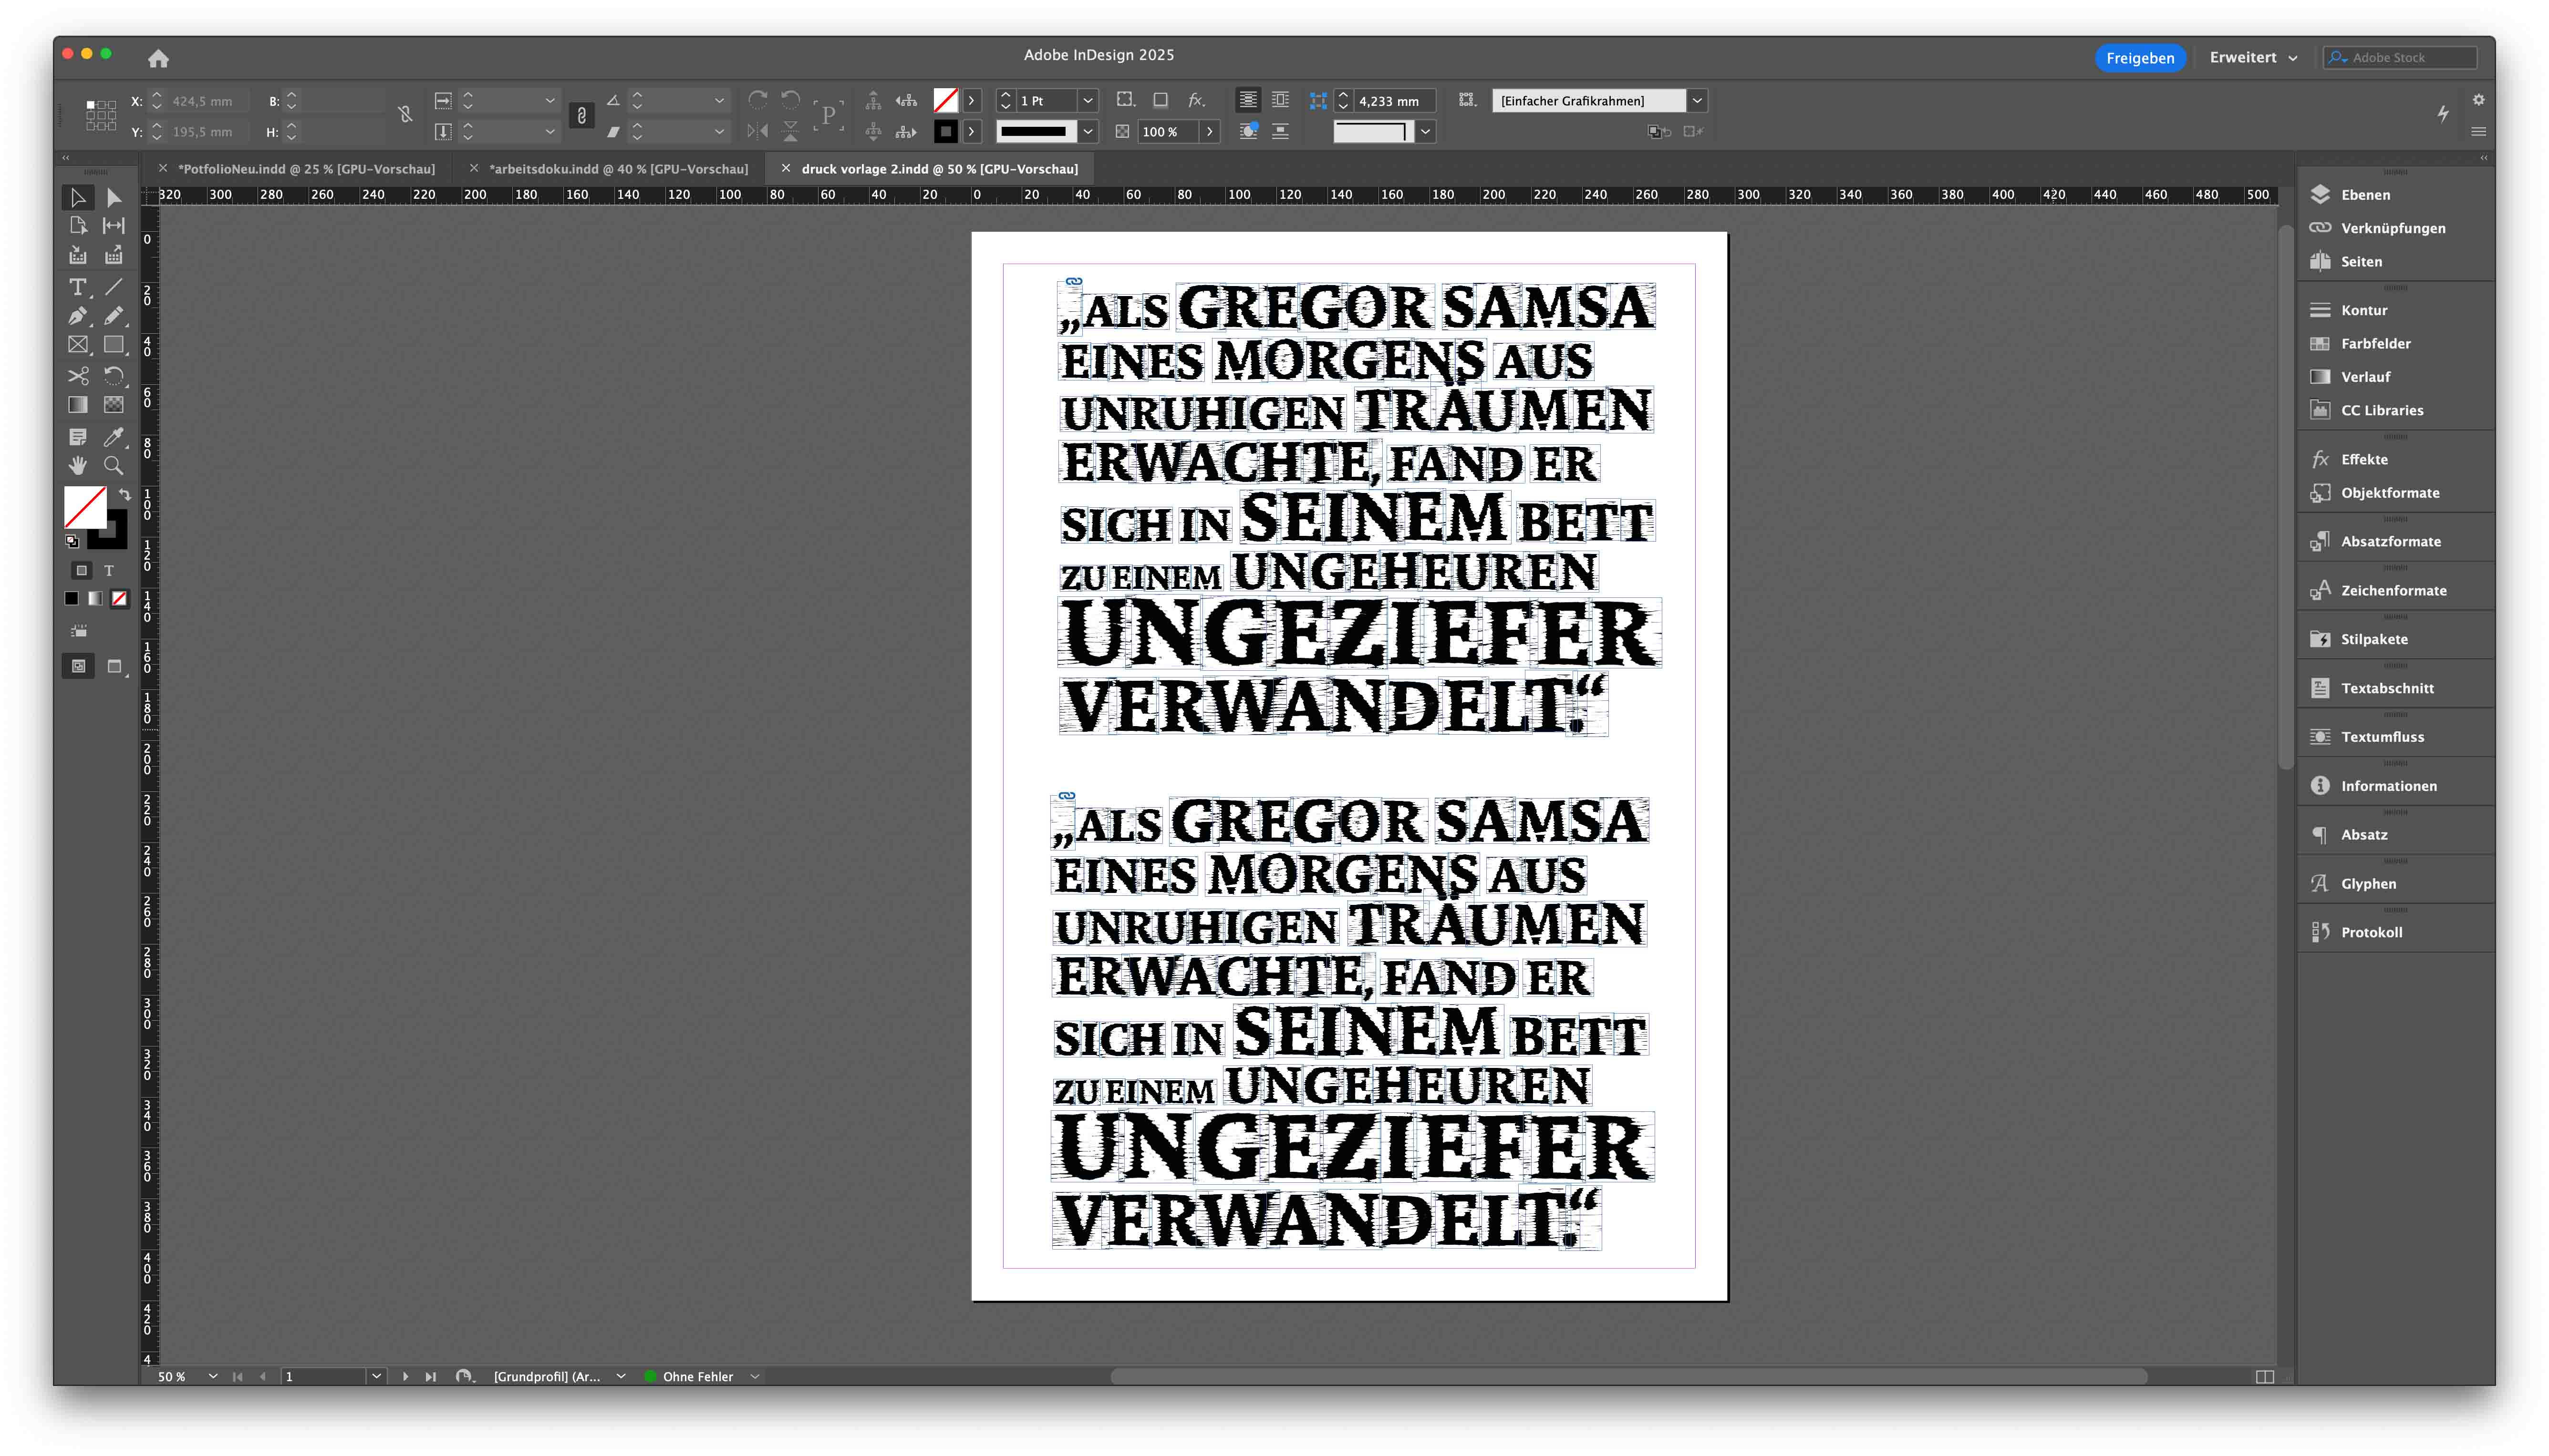Viewport: 2549px width, 1456px height.
Task: Click the reference point locator grid
Action: click(x=100, y=115)
